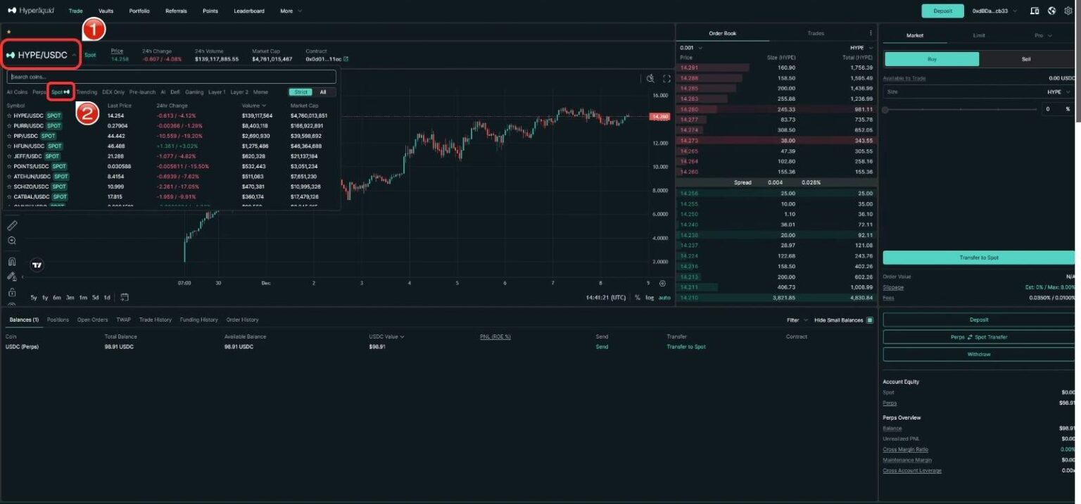Click Transfer to Spot in the balances row
This screenshot has height=504, width=1081.
pyautogui.click(x=686, y=346)
